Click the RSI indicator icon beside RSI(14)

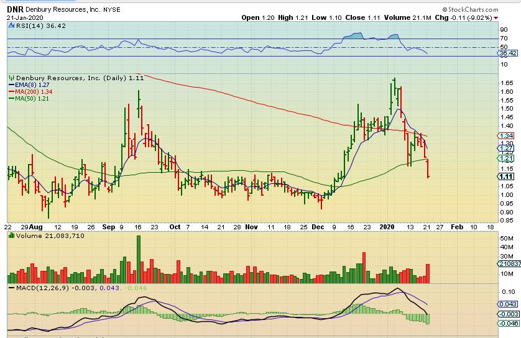tap(11, 25)
